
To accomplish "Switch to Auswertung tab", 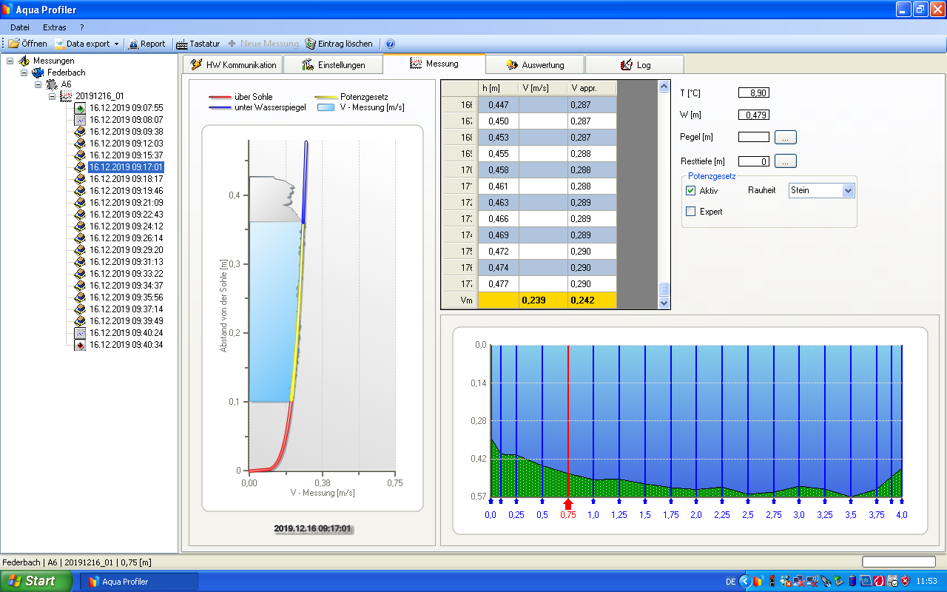I will tap(534, 64).
